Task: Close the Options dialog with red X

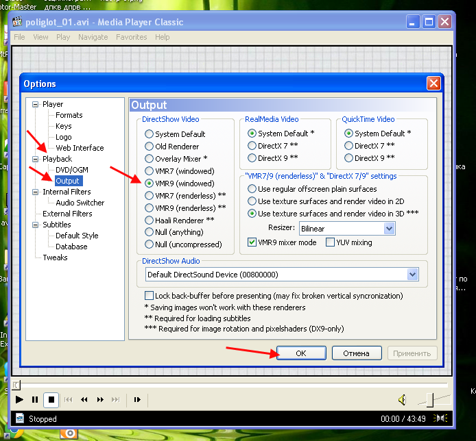Action: tap(433, 83)
